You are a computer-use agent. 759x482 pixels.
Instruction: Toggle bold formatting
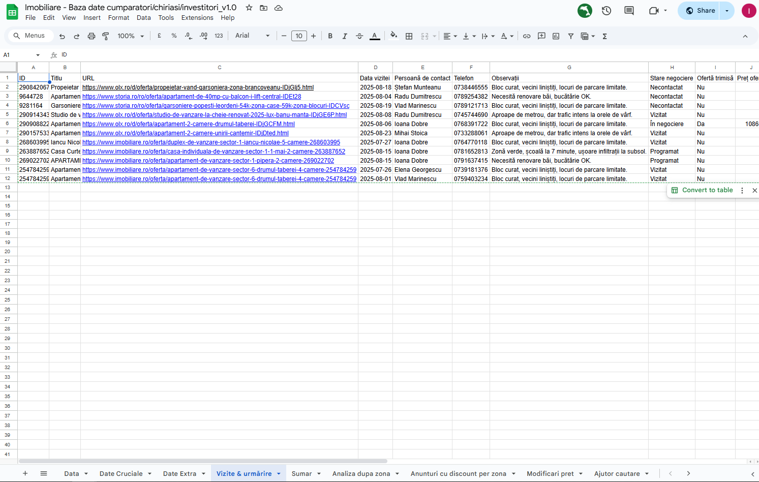(x=330, y=36)
